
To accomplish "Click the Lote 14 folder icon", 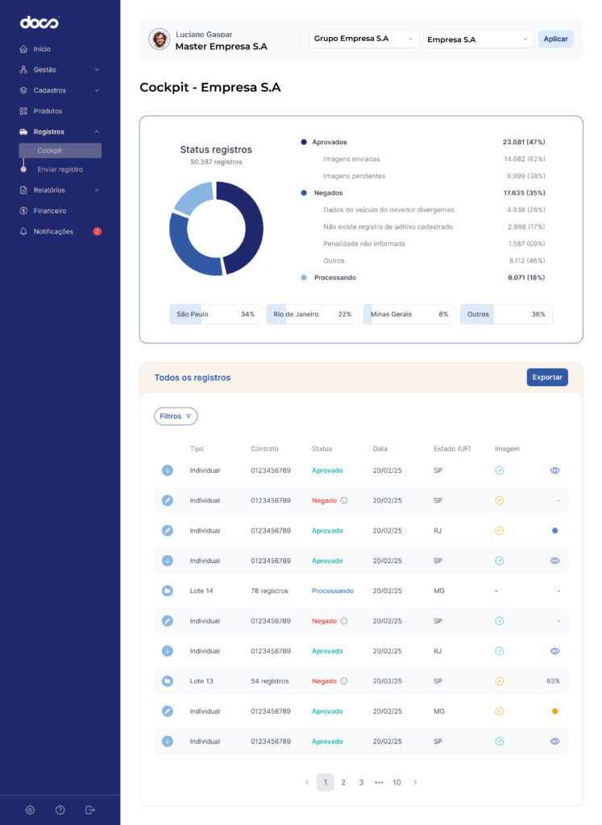I will point(167,591).
